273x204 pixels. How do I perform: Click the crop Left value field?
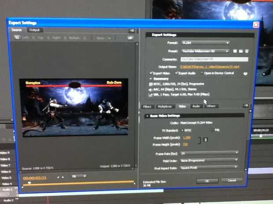click(x=33, y=38)
